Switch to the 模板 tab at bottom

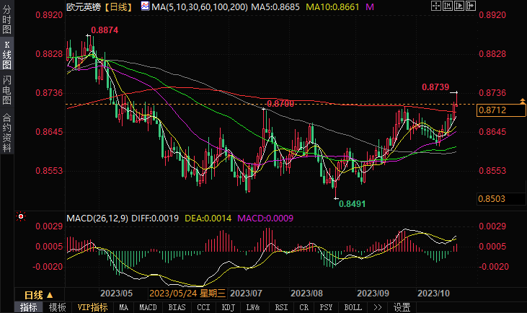pyautogui.click(x=56, y=307)
